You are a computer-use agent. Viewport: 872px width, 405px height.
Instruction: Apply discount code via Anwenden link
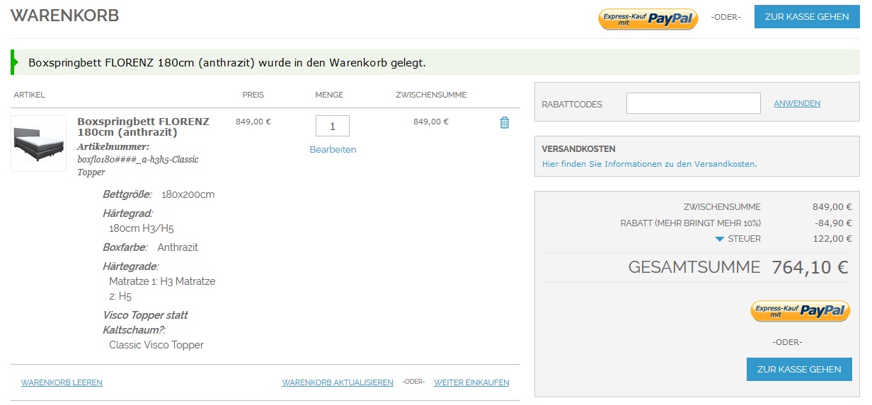pyautogui.click(x=797, y=103)
